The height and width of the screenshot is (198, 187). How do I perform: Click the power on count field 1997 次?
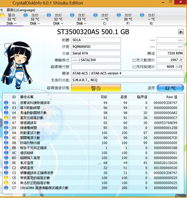[x=170, y=60]
